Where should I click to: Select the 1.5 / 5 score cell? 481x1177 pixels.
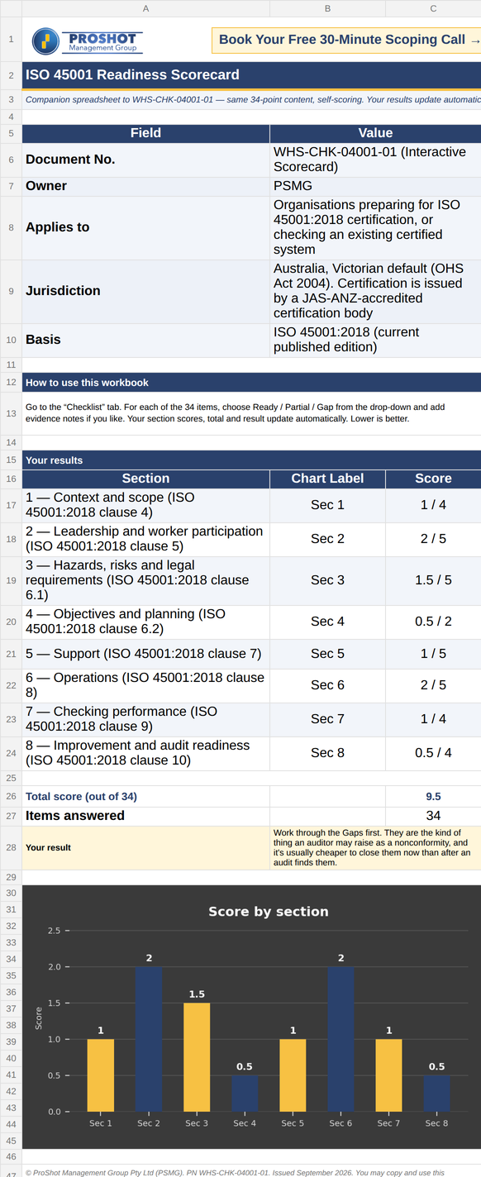(433, 580)
